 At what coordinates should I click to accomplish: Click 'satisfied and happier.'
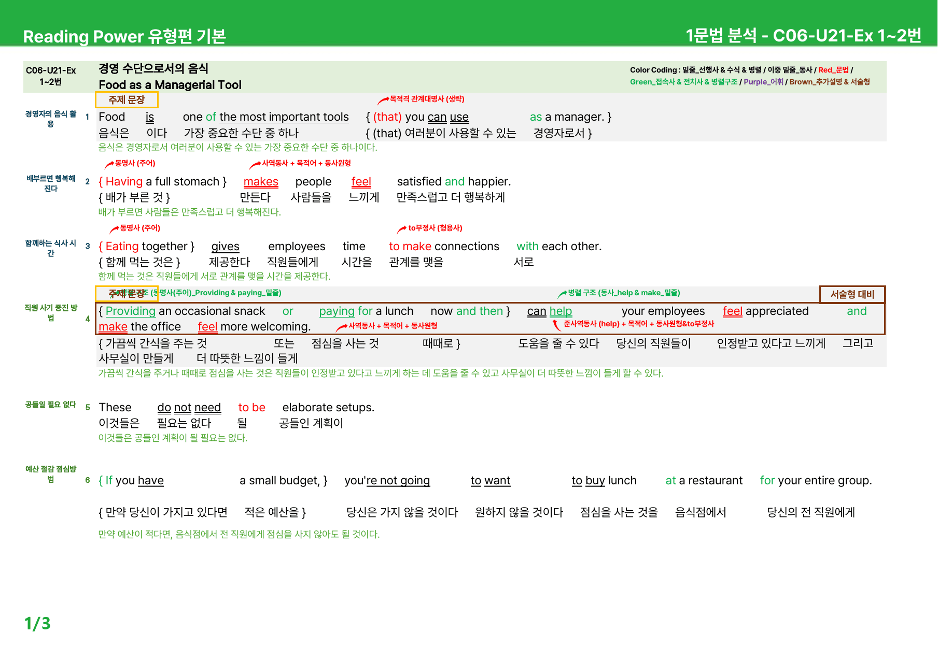point(454,182)
